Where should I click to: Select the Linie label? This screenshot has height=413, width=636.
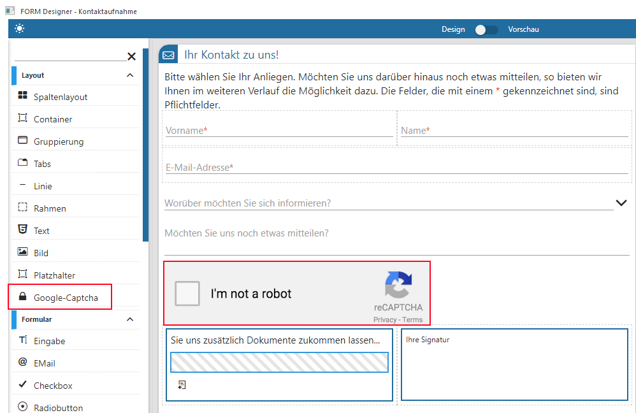43,186
